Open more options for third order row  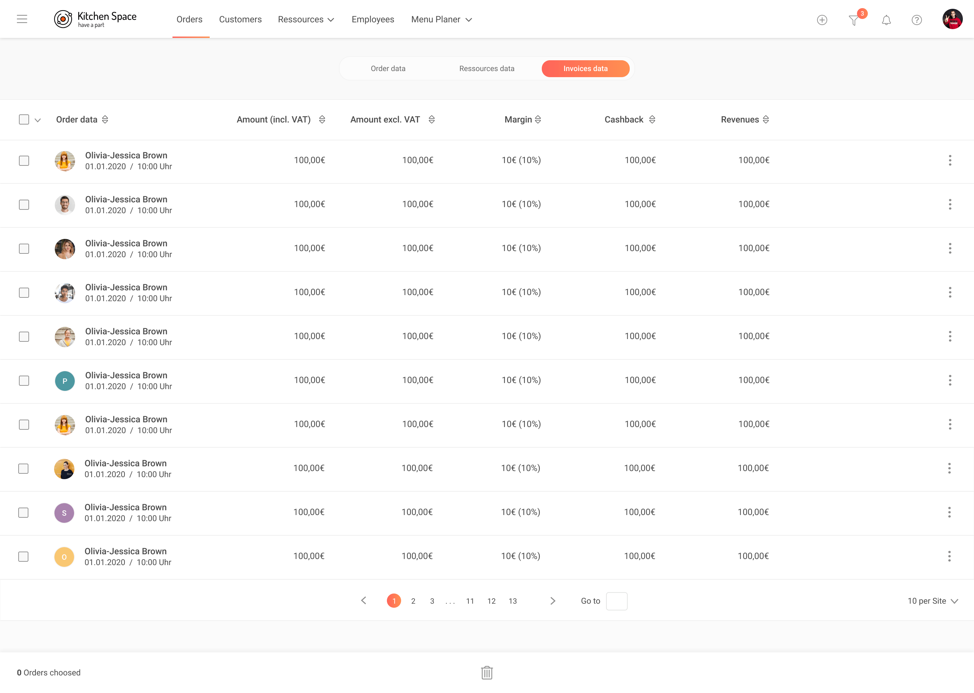point(950,248)
